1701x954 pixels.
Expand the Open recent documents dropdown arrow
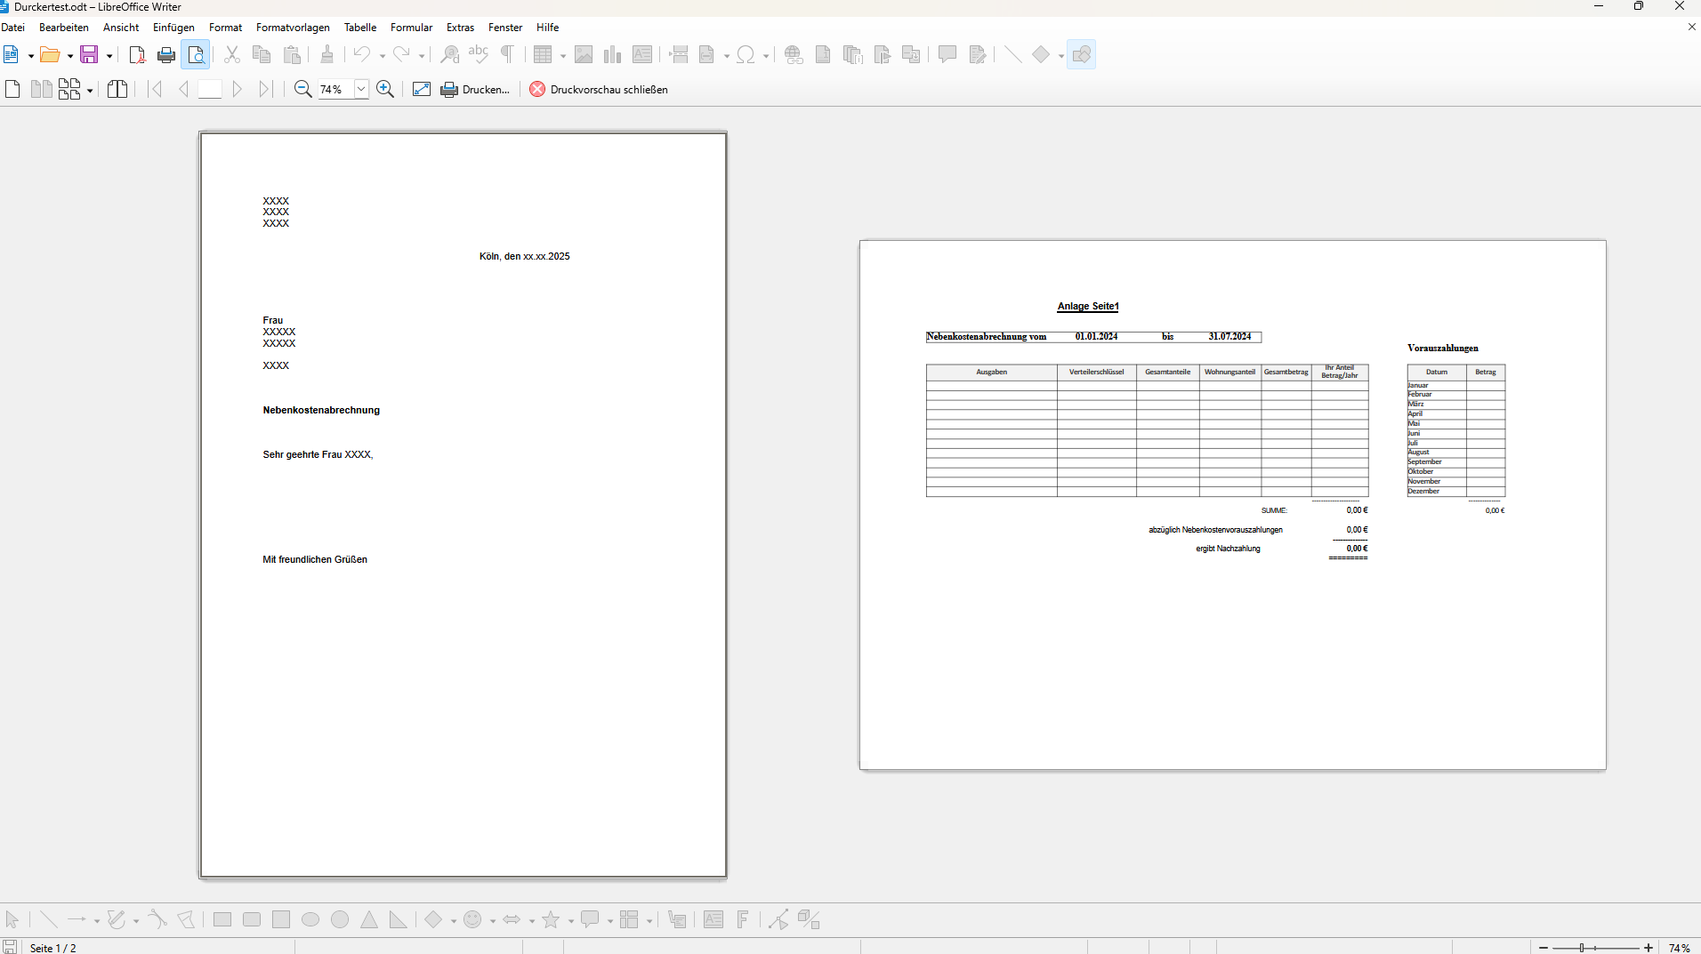tap(70, 56)
